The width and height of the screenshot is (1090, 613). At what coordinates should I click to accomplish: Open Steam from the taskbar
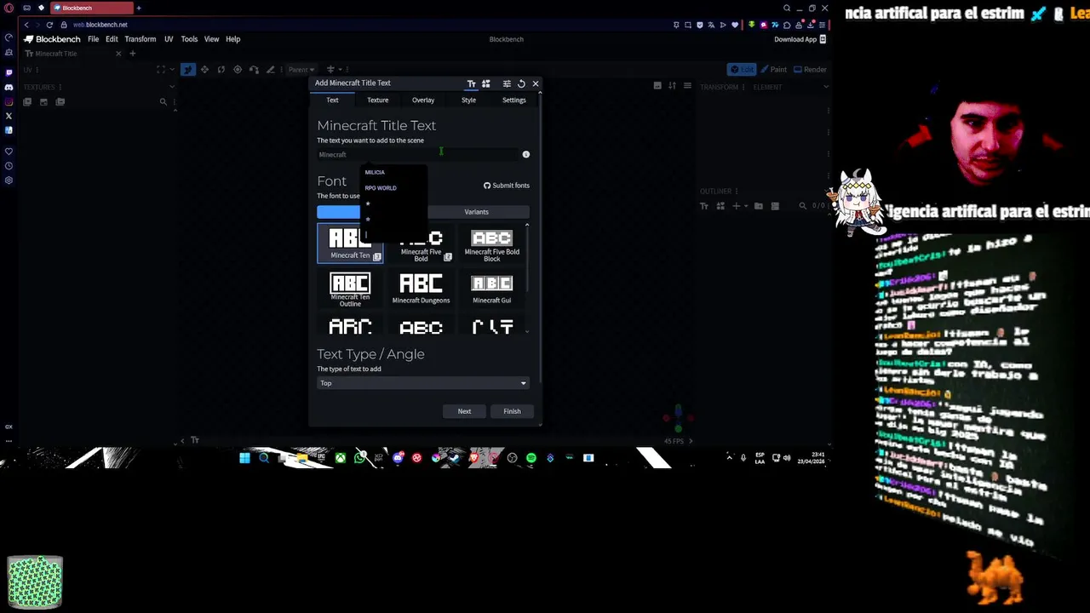454,458
